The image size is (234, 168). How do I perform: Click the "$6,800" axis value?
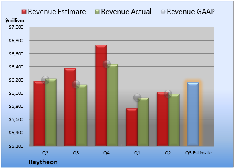tap(16, 41)
